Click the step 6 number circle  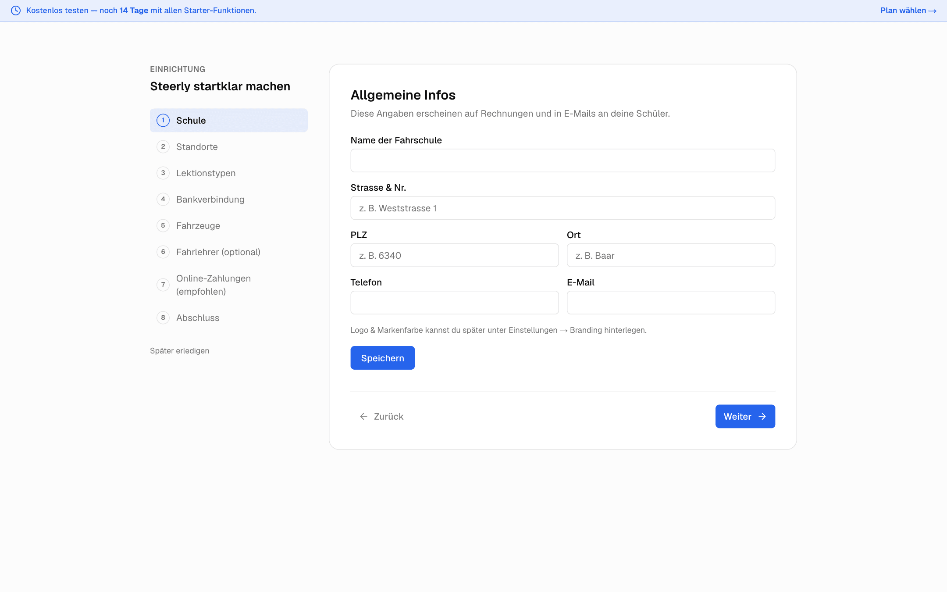pos(163,252)
